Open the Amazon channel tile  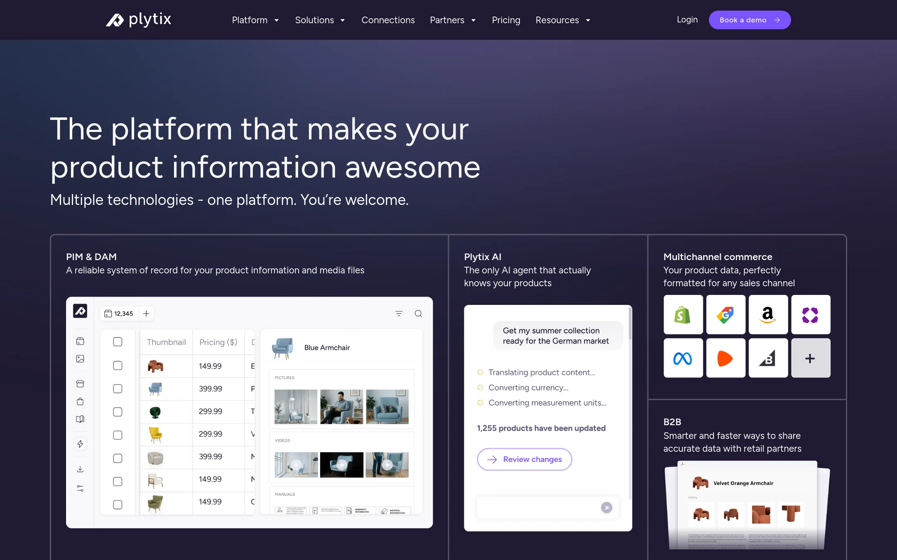tap(768, 314)
